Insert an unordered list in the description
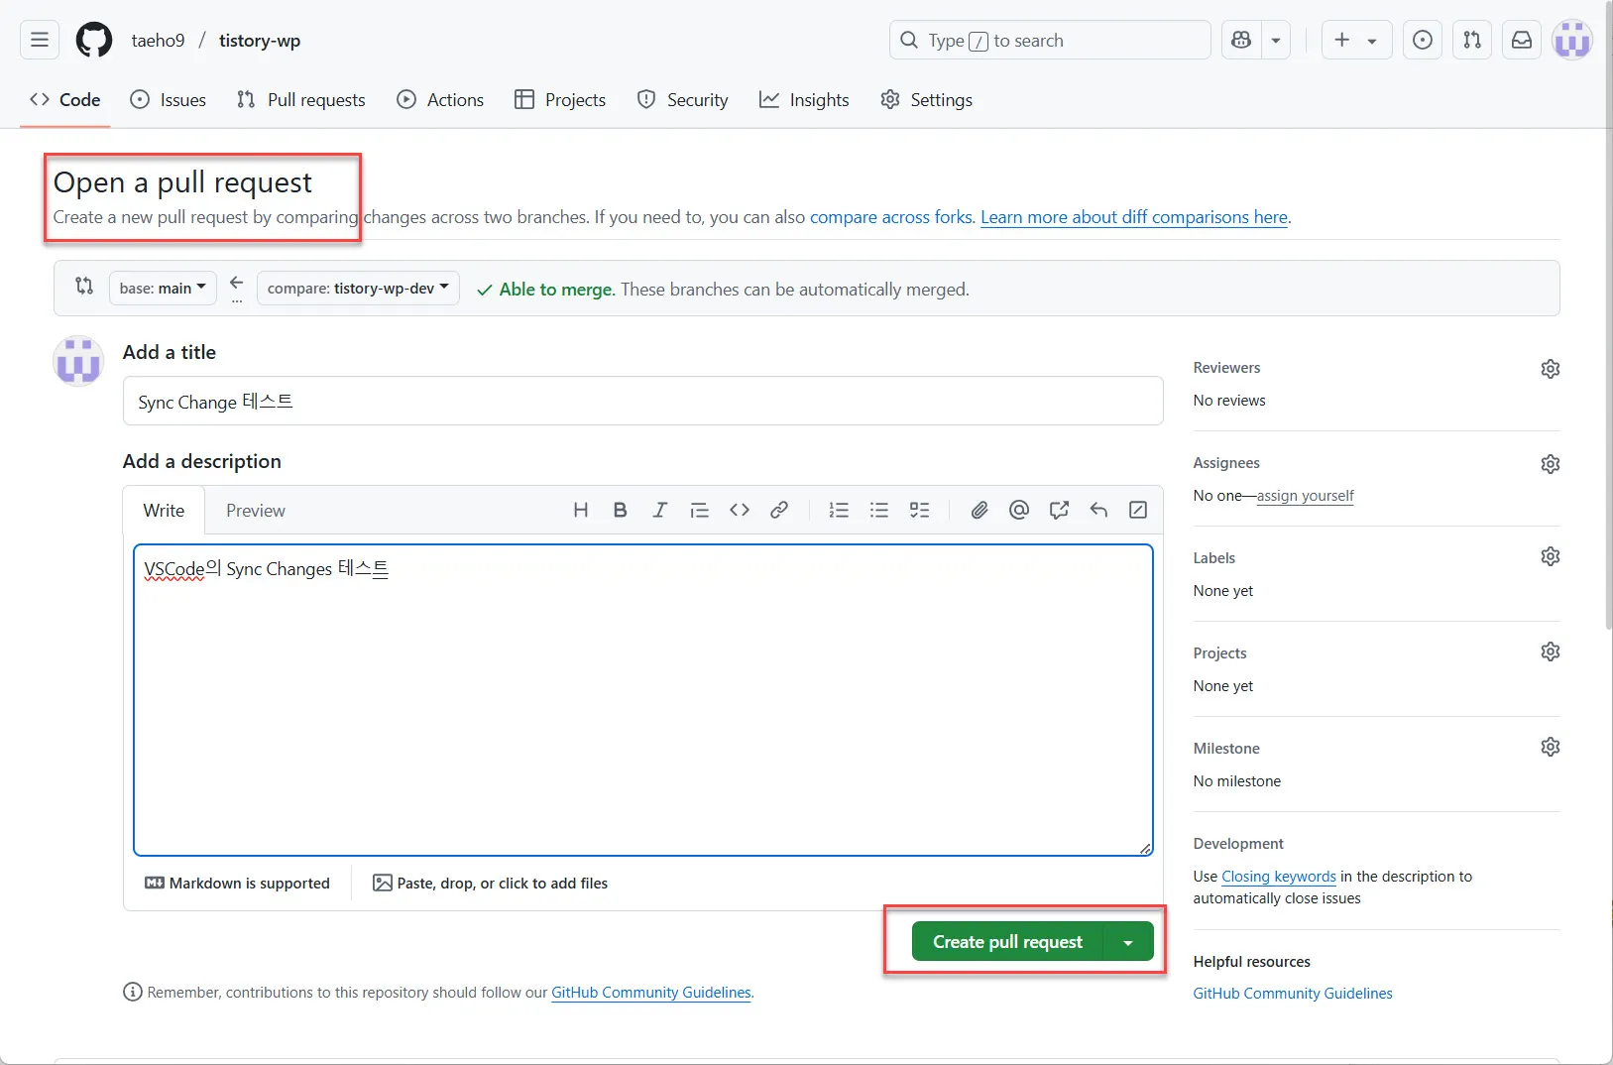 coord(879,510)
